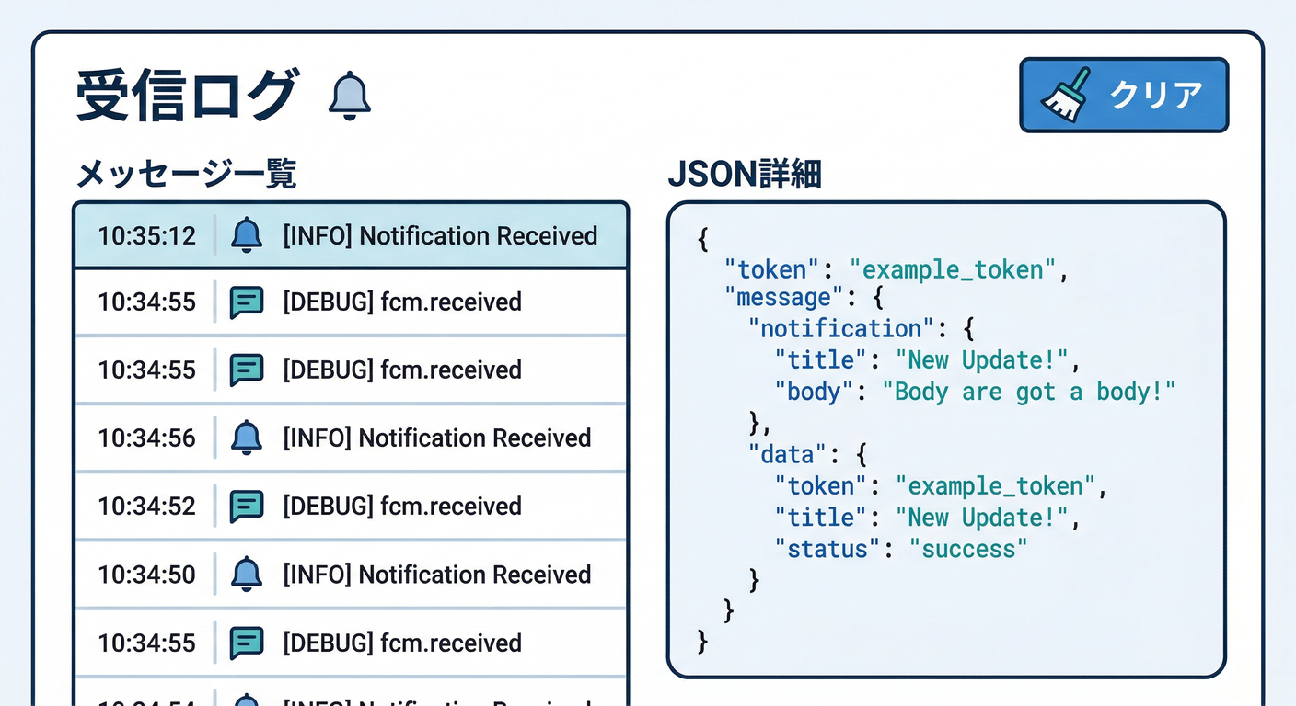Click the bell icon on the 10:34:56 notification row
This screenshot has width=1296, height=706.
point(246,438)
